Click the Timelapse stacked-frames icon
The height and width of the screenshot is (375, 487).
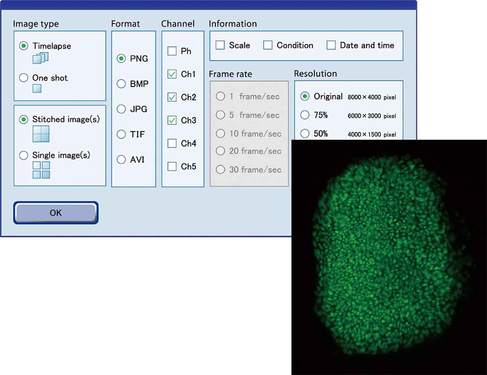coord(40,58)
